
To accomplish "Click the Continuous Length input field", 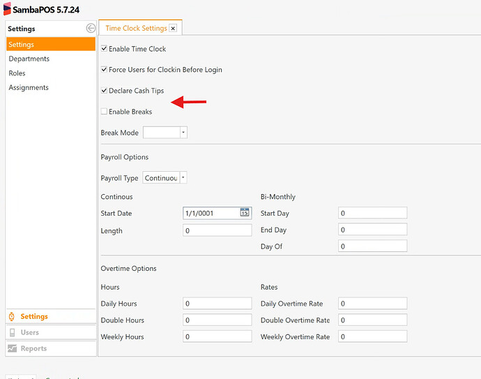I will (217, 230).
